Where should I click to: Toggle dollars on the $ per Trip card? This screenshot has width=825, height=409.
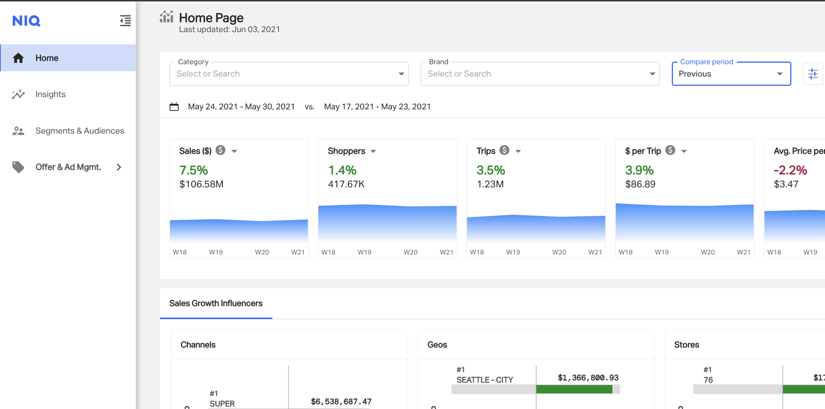coord(670,150)
